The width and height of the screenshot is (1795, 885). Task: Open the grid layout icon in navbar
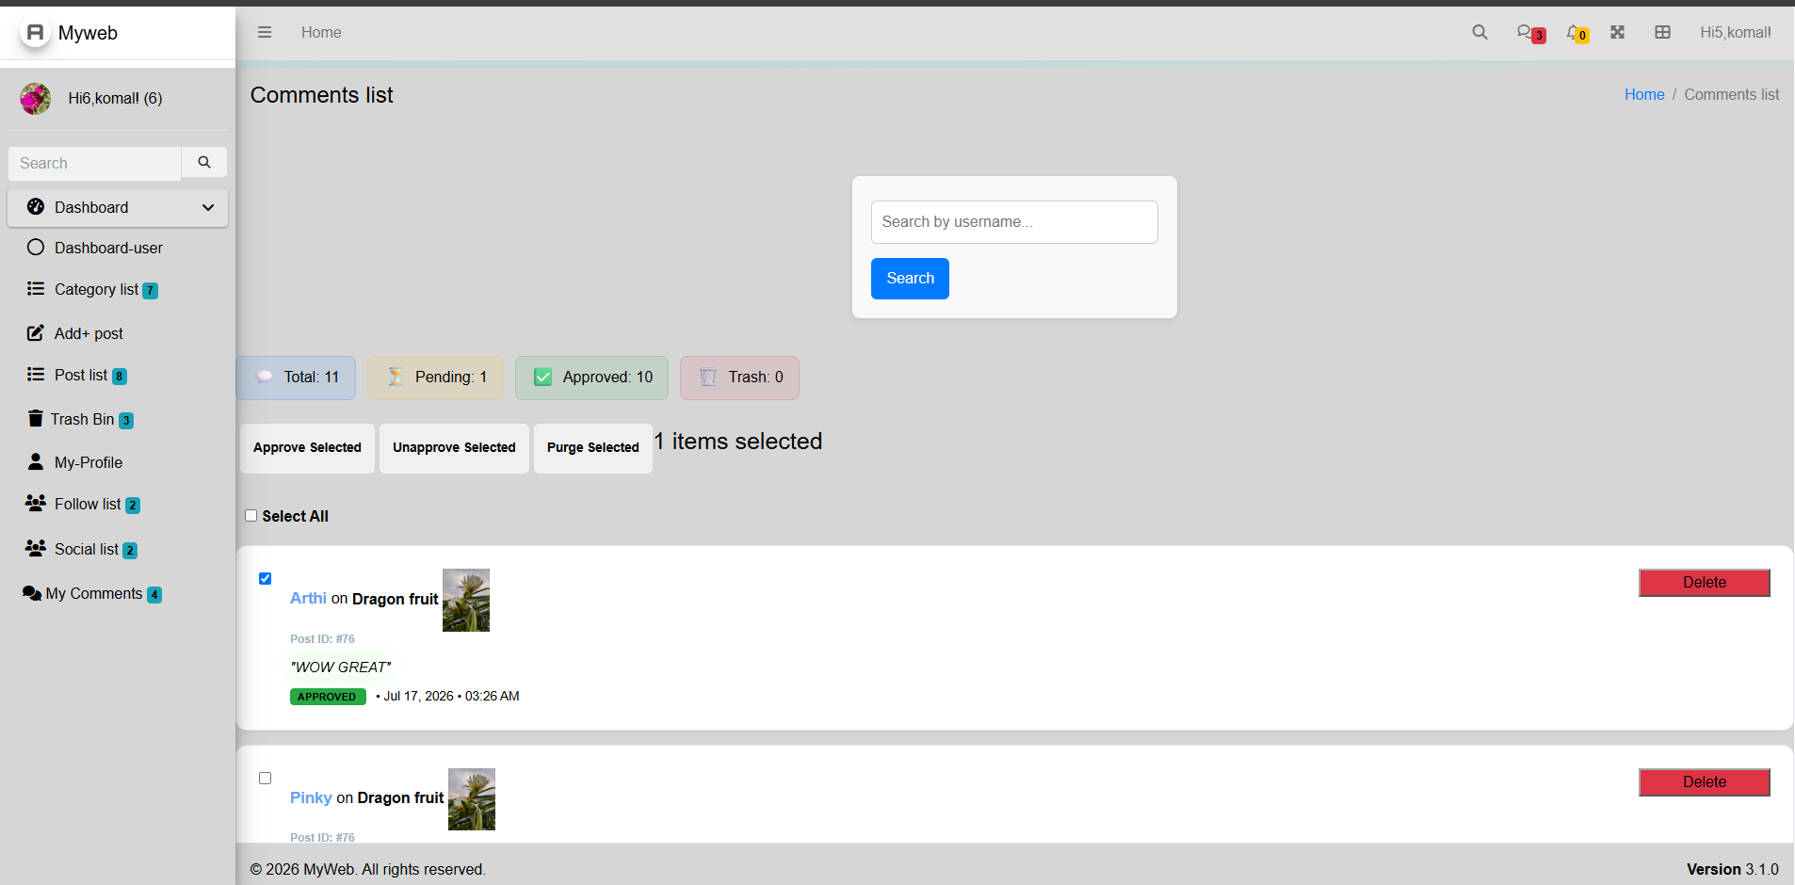[1662, 32]
